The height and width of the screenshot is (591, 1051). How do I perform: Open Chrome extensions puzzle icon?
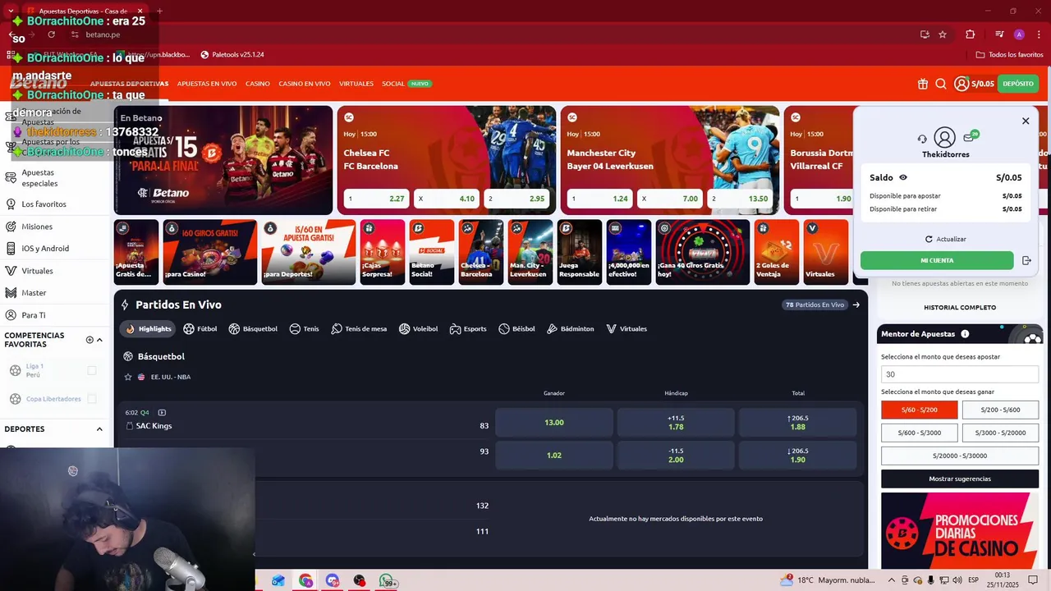(971, 34)
